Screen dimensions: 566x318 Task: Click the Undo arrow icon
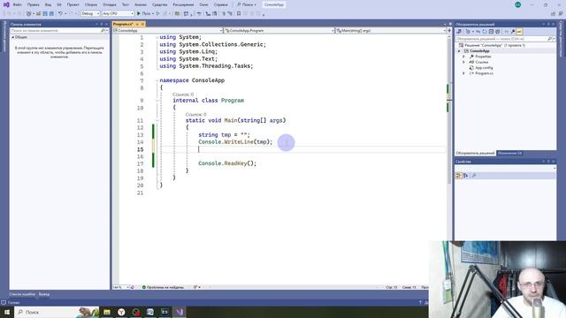[x=60, y=14]
